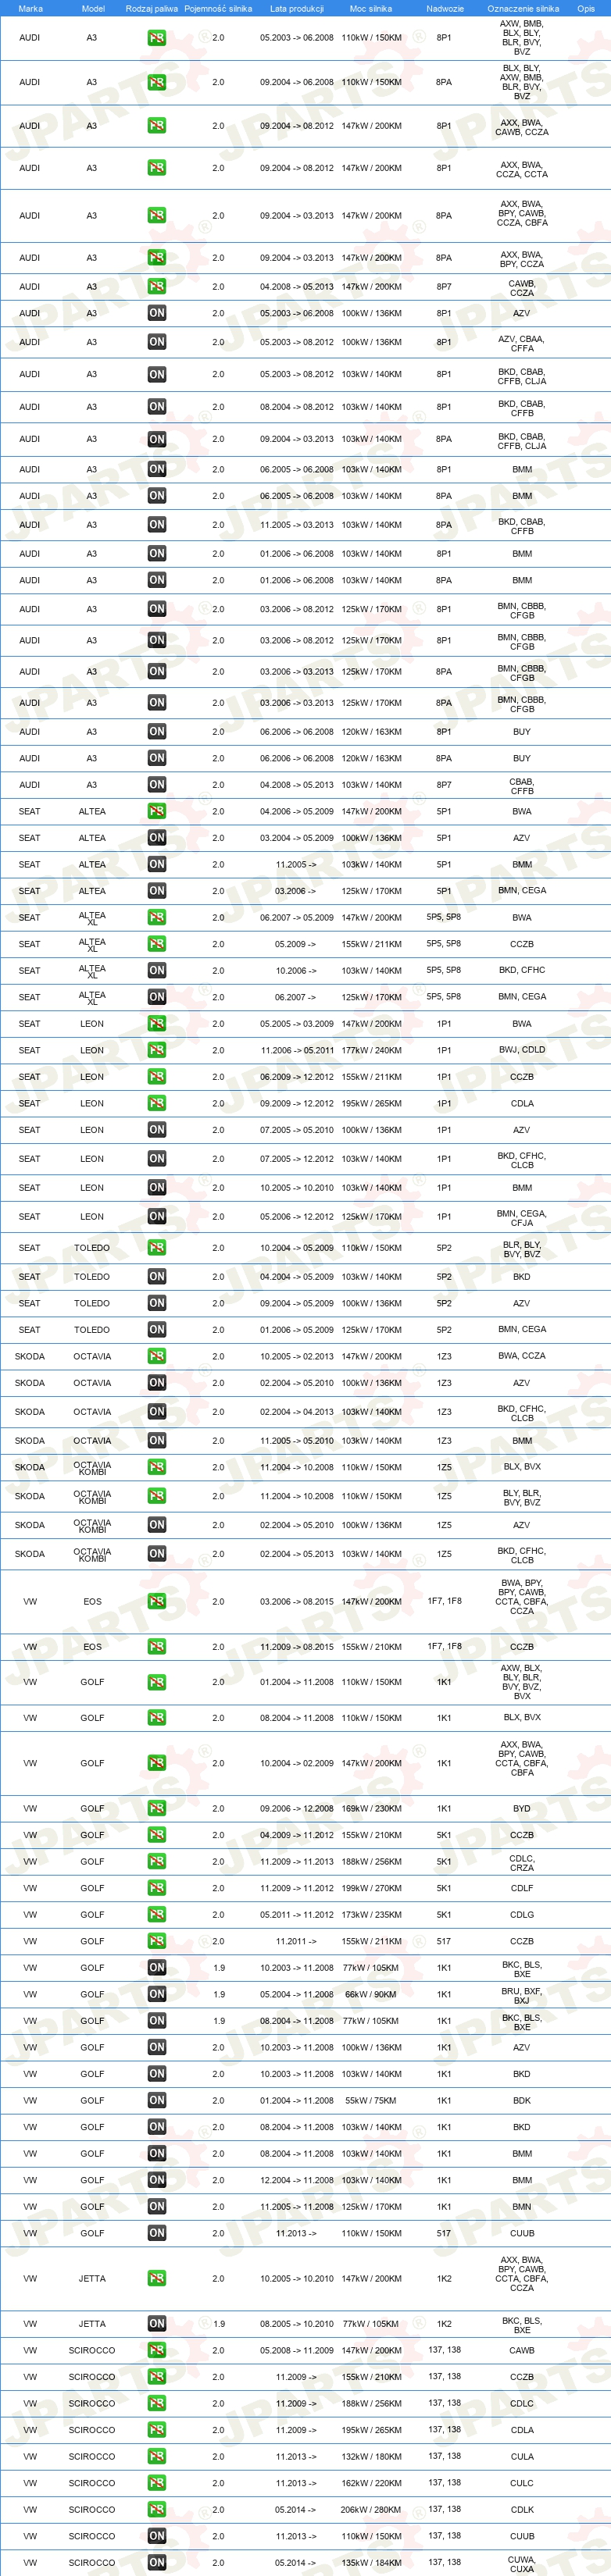Select the 162kW / 220KM power cell
The image size is (611, 2576).
coord(371,2483)
